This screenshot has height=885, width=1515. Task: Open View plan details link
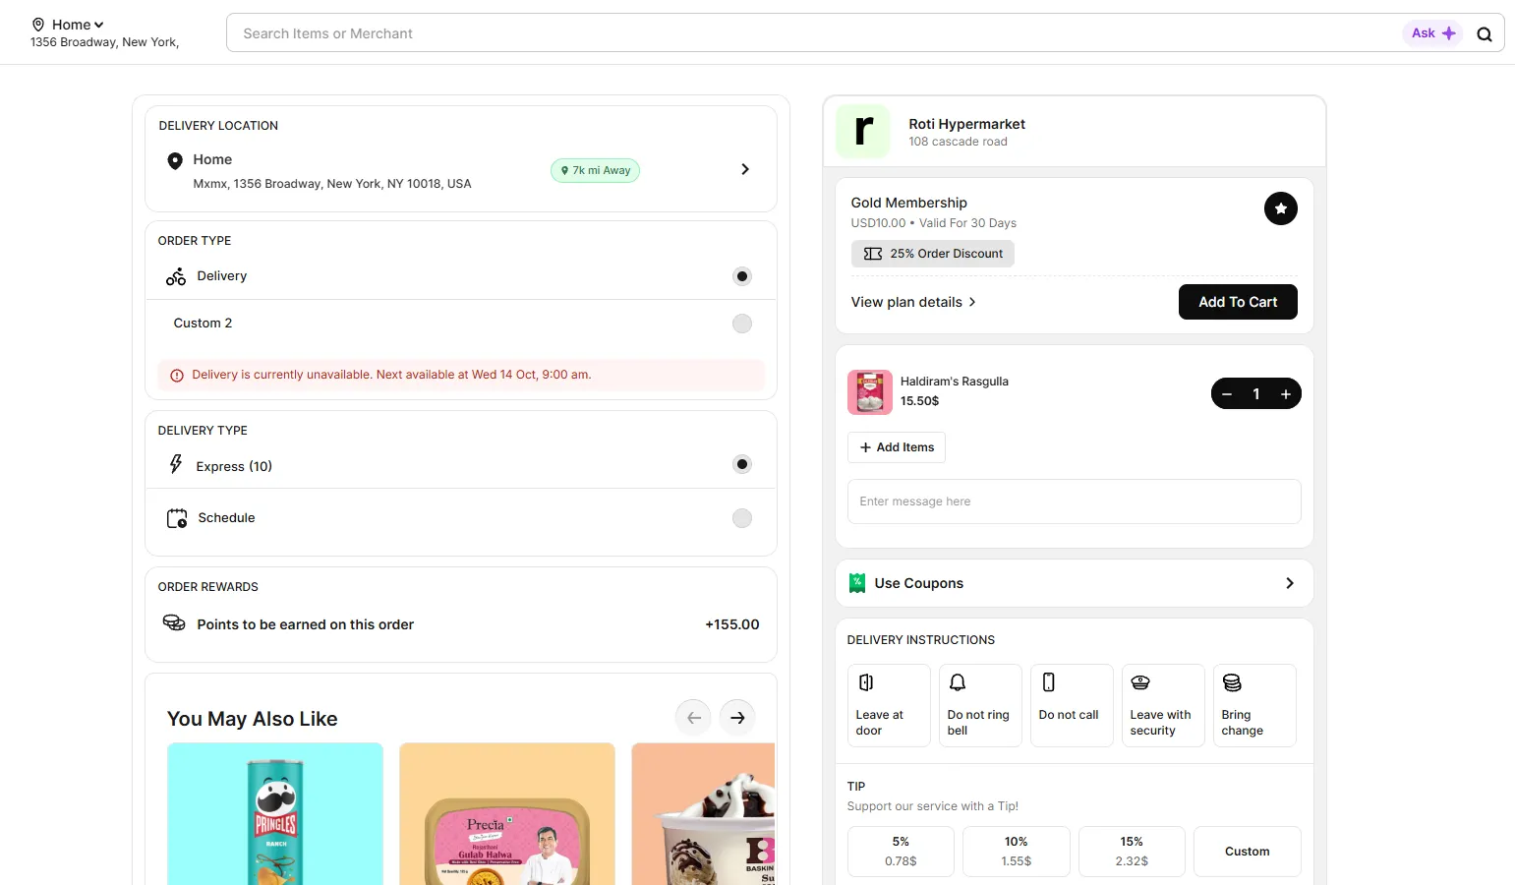pyautogui.click(x=913, y=302)
